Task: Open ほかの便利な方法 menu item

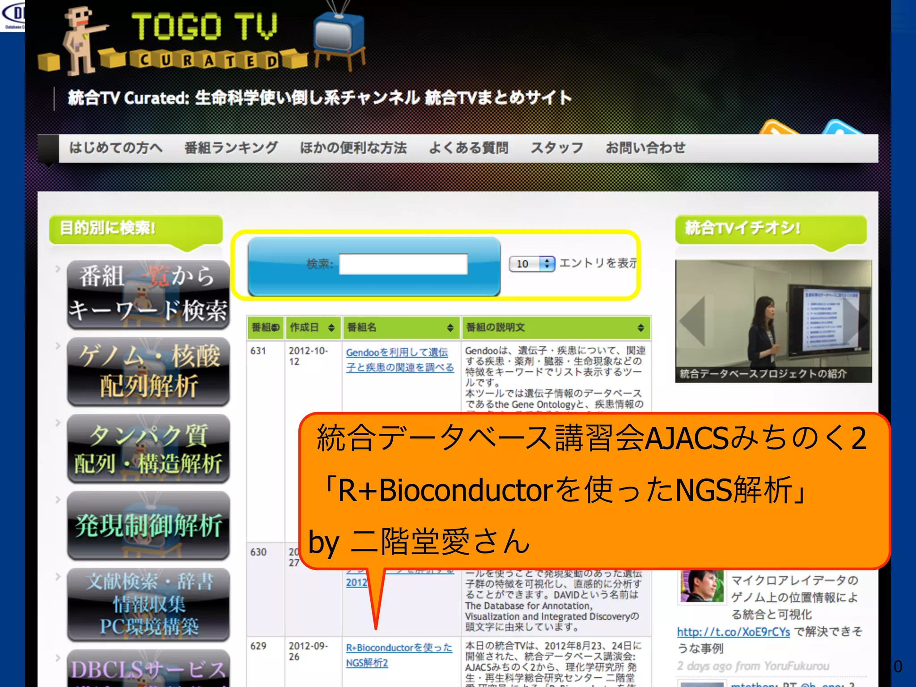Action: coord(353,148)
